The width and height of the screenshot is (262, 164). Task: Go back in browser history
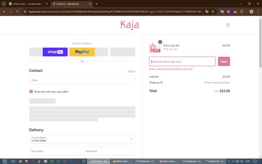coord(4,11)
